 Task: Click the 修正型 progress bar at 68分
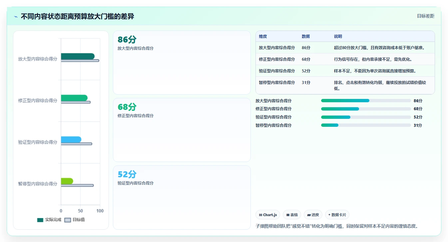(366, 109)
